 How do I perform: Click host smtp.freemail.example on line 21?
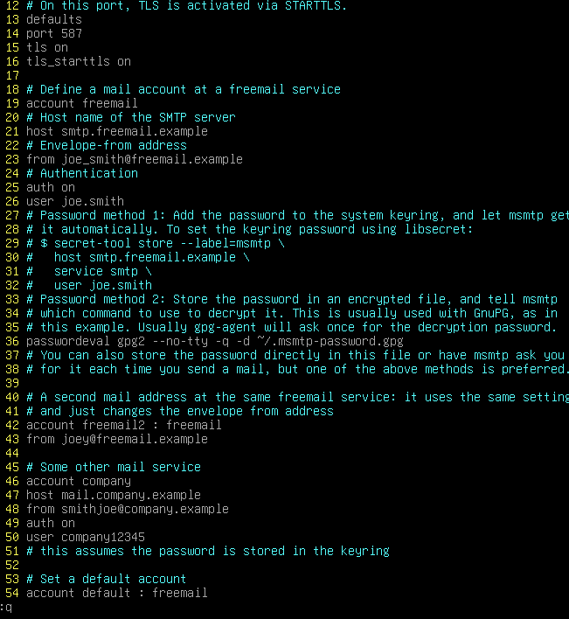coord(117,131)
